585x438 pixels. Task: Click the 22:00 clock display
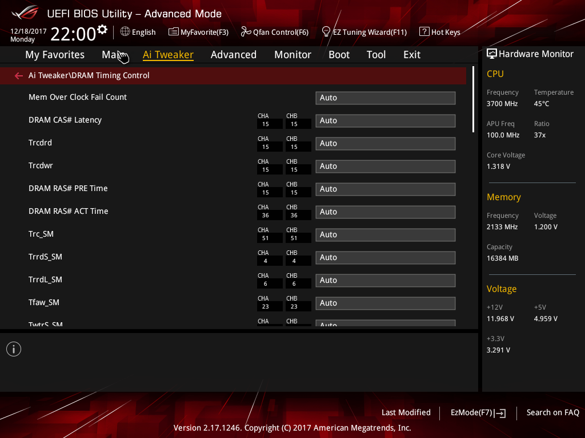[x=73, y=34]
